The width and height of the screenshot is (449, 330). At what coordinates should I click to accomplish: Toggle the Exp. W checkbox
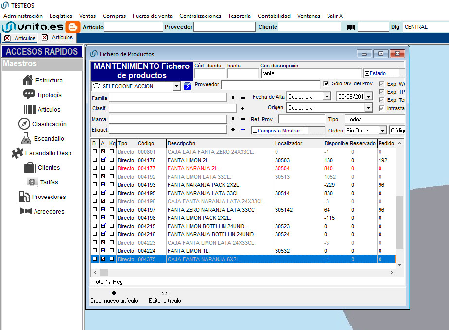tap(381, 84)
